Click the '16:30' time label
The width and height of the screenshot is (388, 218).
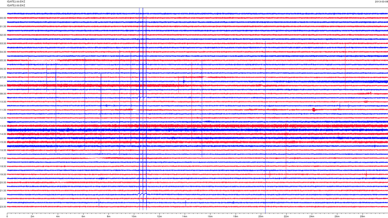click(x=3, y=150)
